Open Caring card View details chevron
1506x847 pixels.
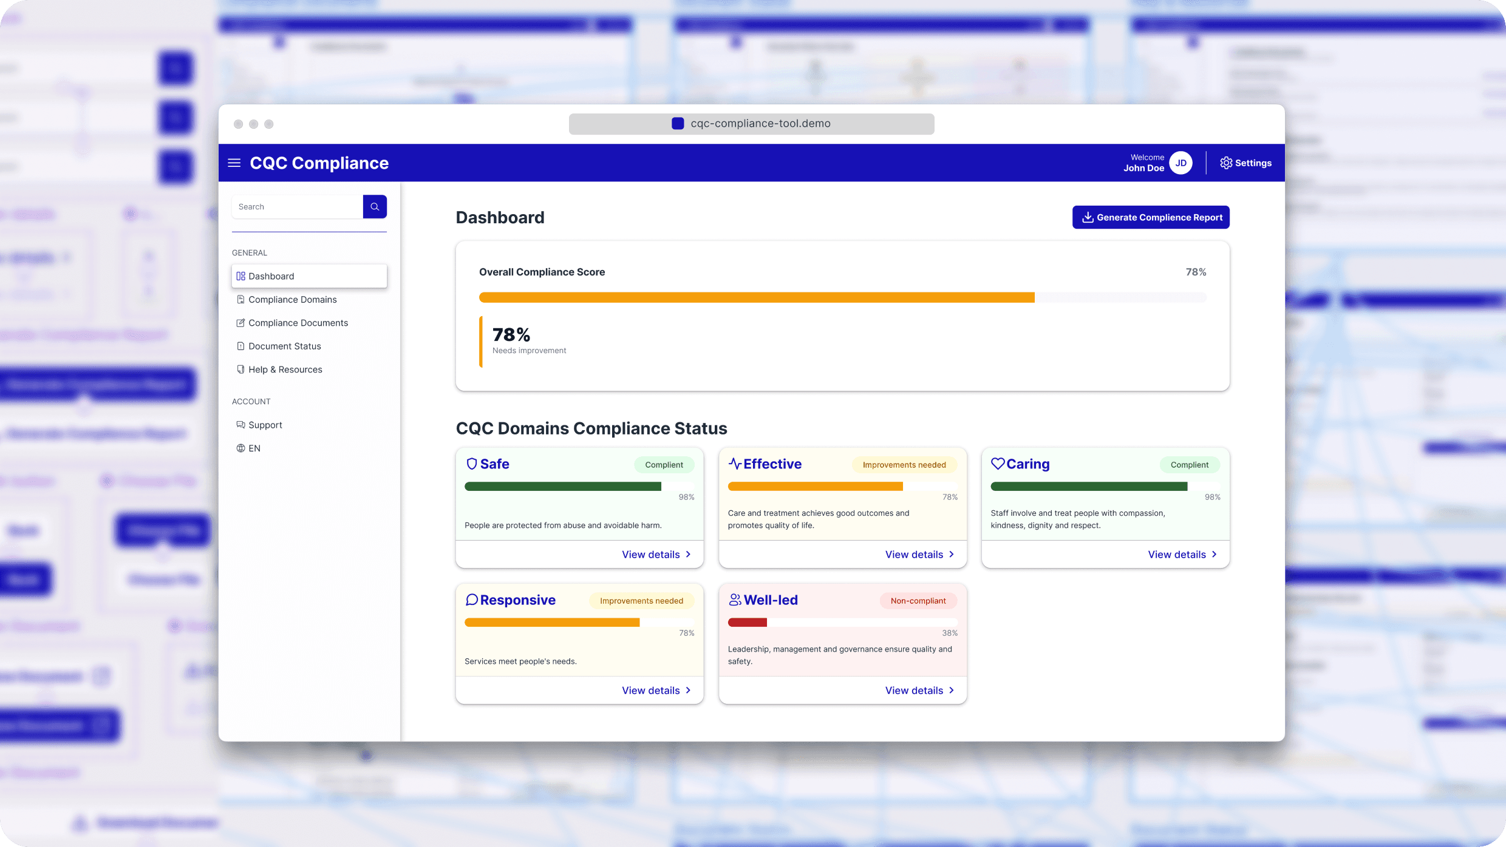(x=1214, y=554)
